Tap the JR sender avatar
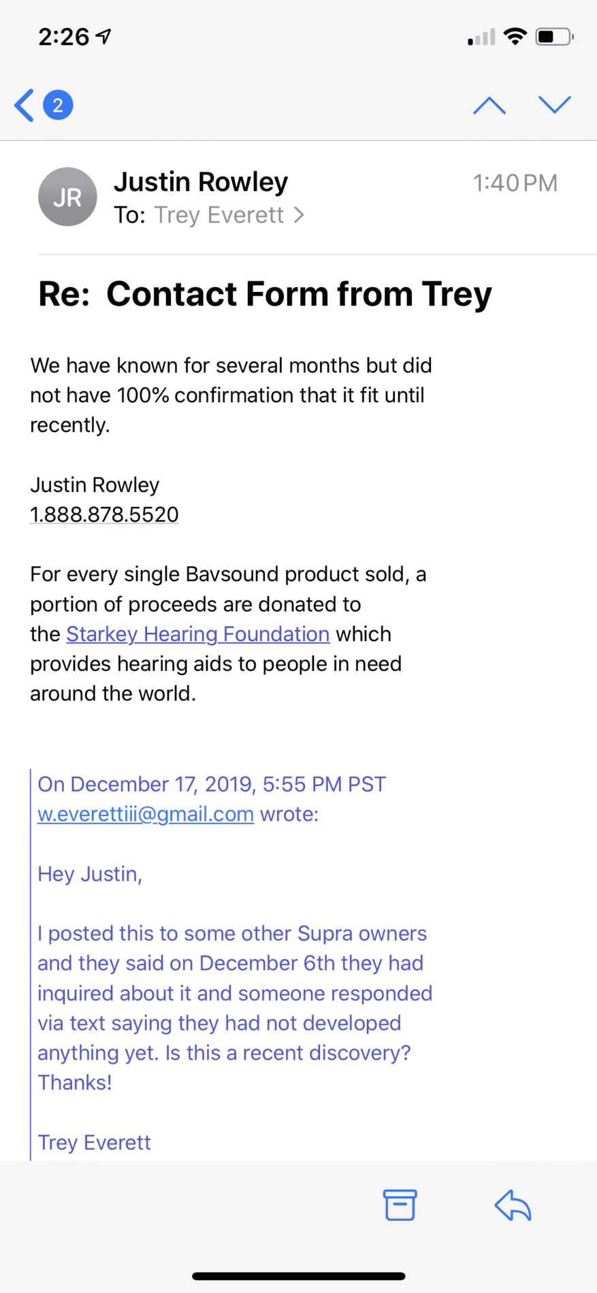 click(67, 197)
